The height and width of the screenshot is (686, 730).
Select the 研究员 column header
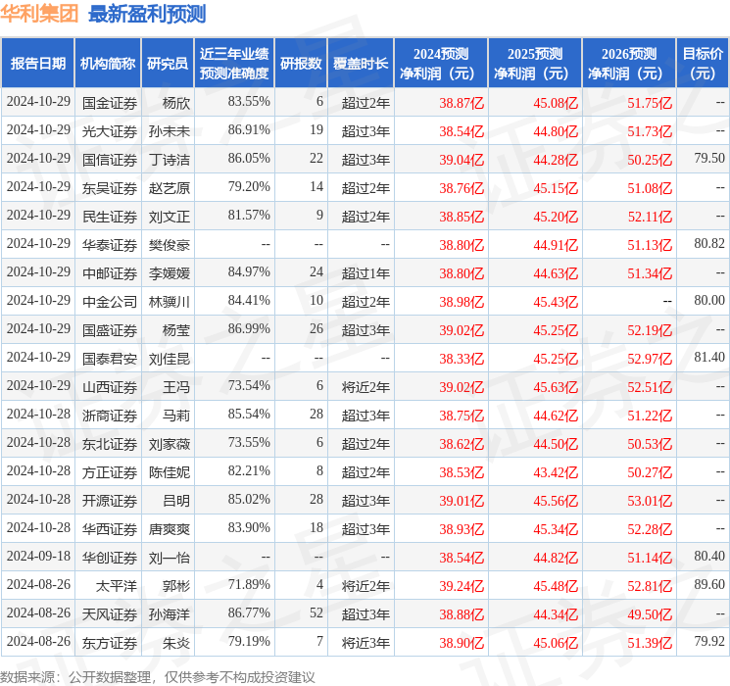point(168,64)
